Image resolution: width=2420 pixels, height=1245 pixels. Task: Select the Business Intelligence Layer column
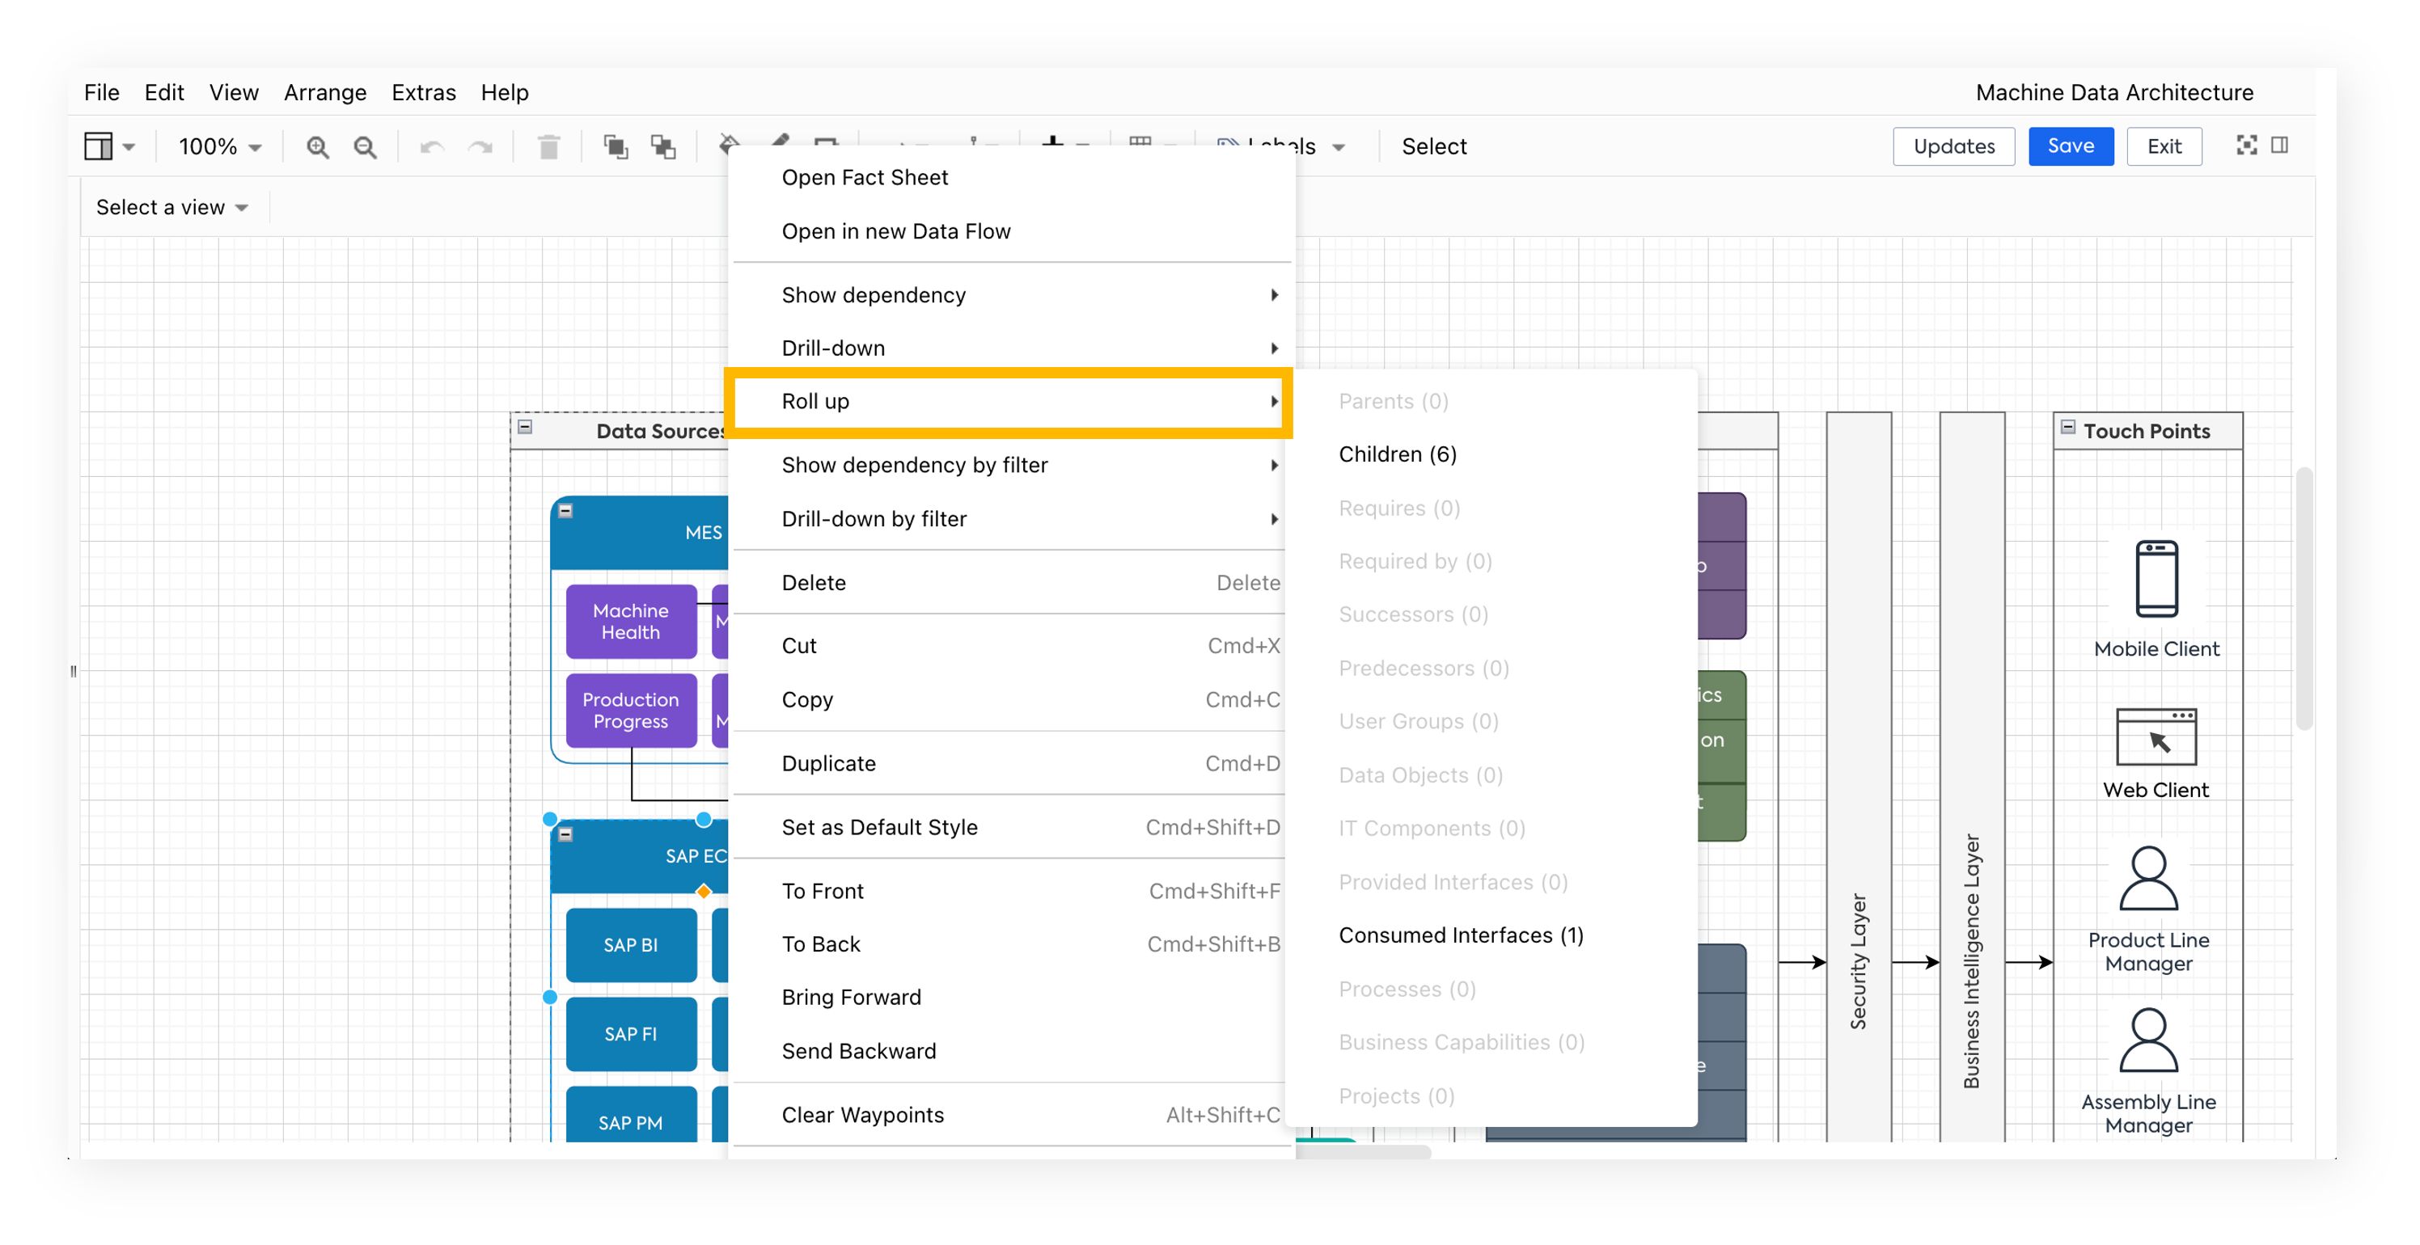coord(1972,776)
